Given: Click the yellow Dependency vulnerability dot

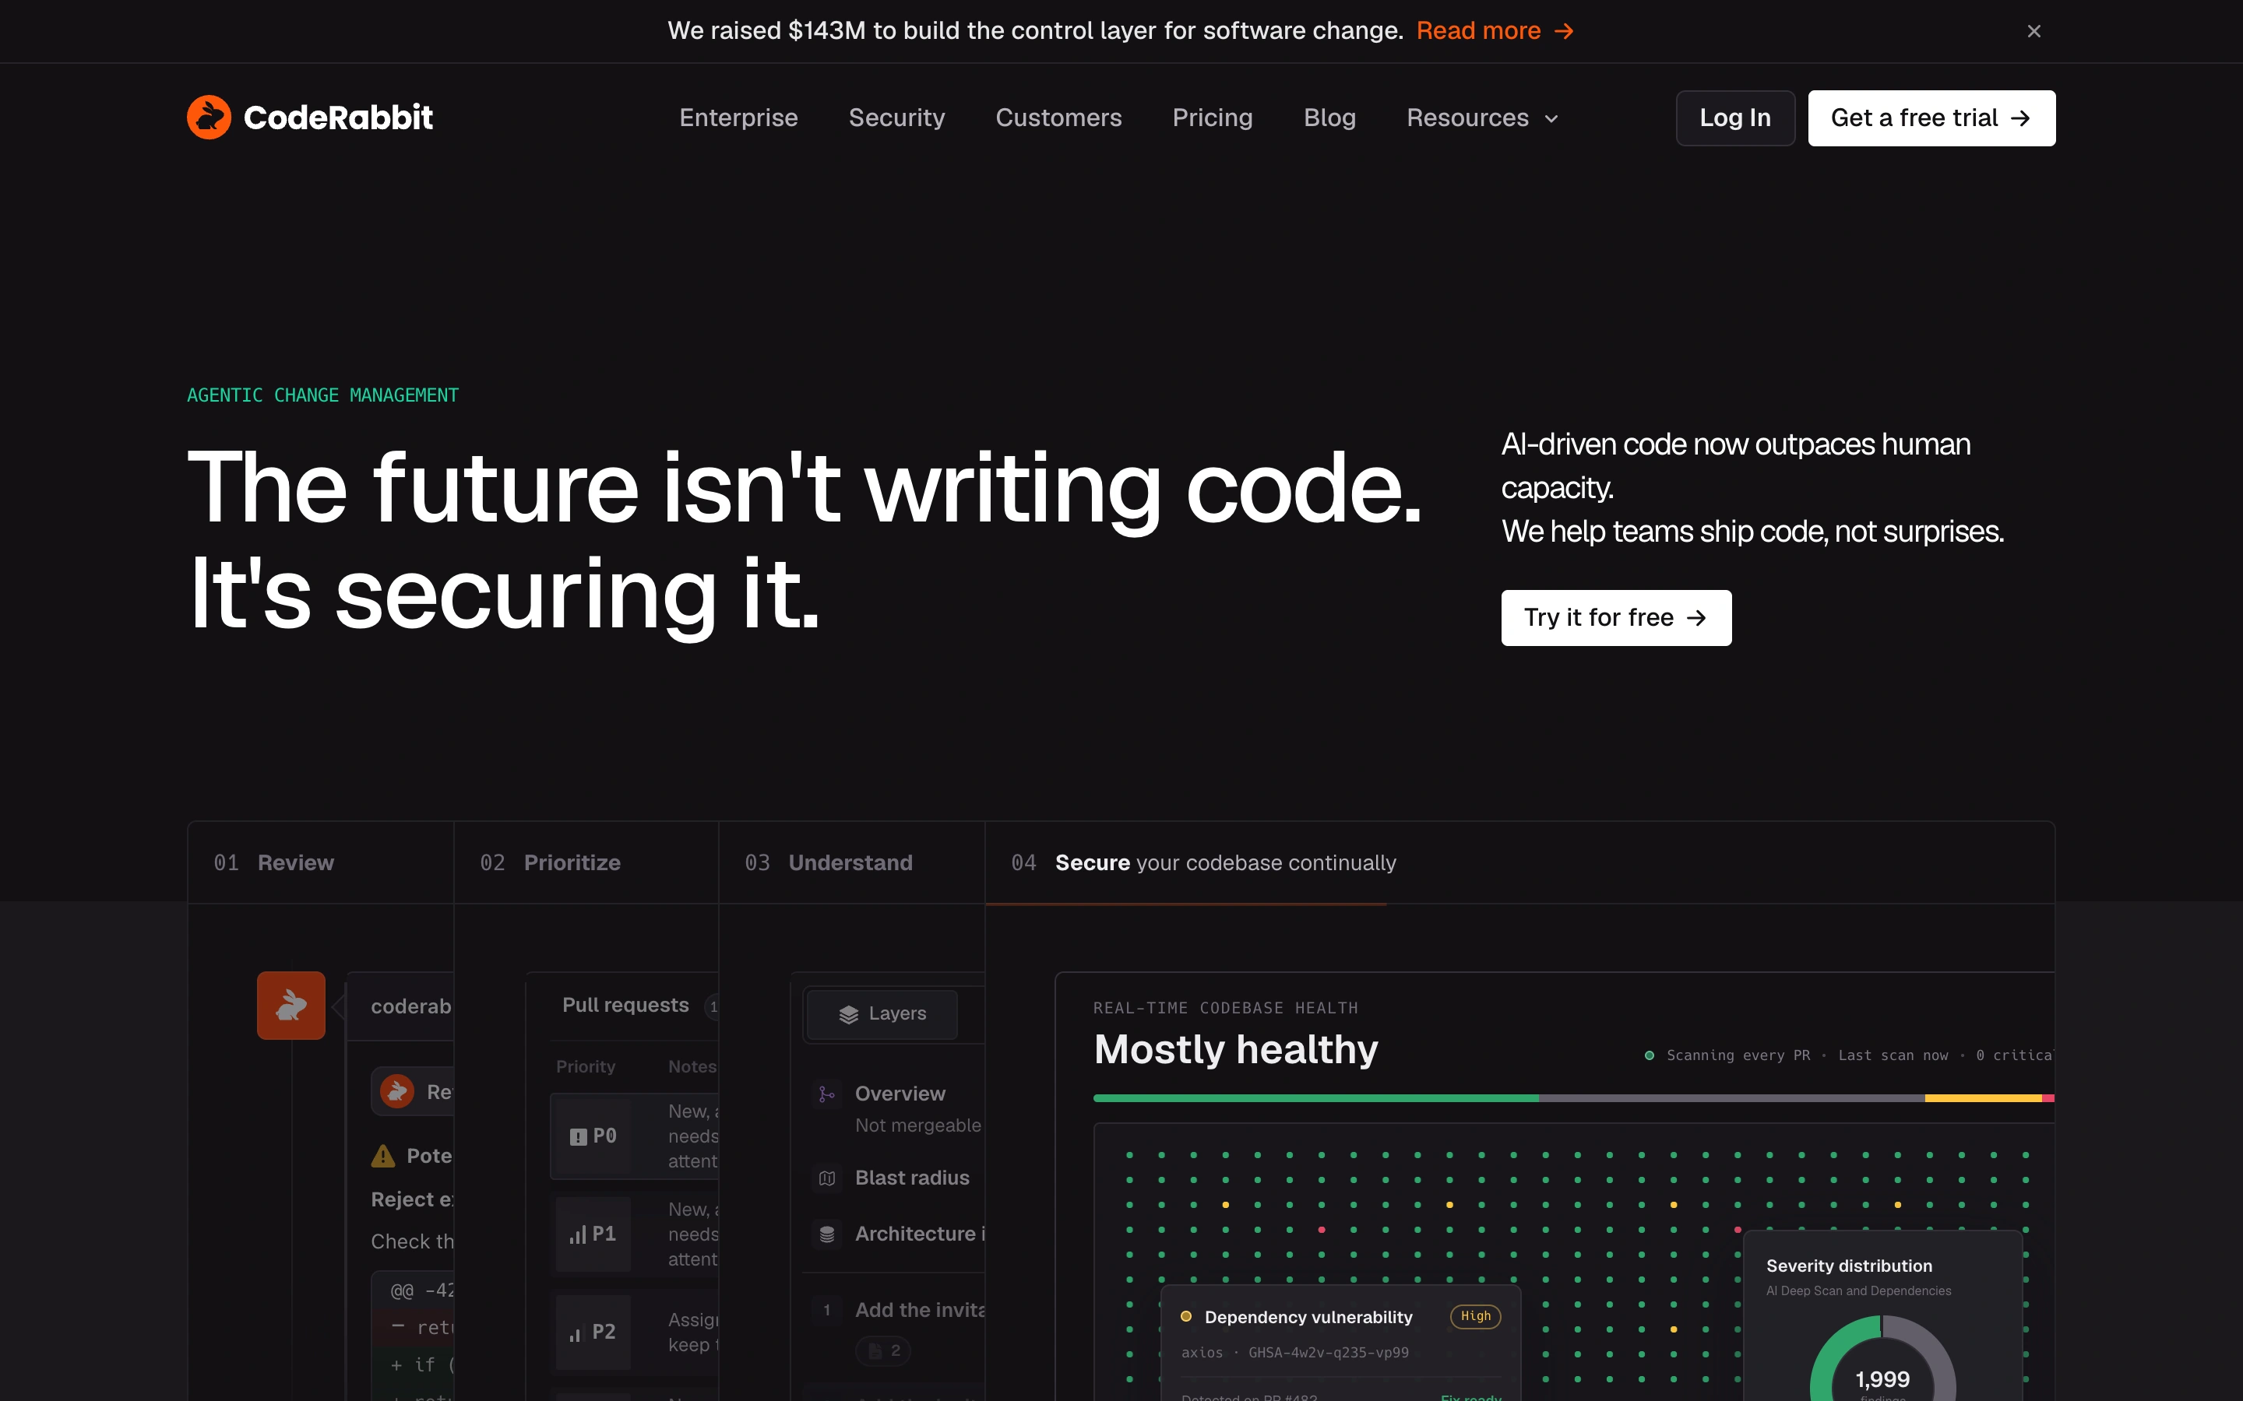Looking at the screenshot, I should (x=1185, y=1317).
